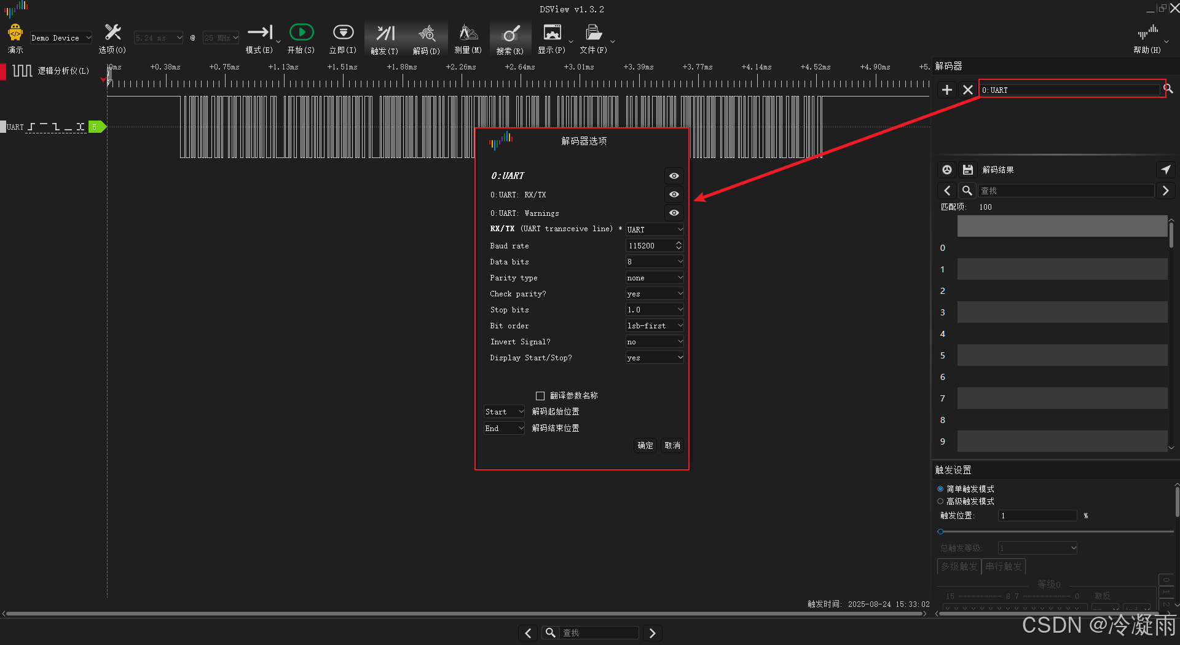The height and width of the screenshot is (645, 1180).
Task: Toggle visibility of 0:UART RX/TX row
Action: point(674,194)
